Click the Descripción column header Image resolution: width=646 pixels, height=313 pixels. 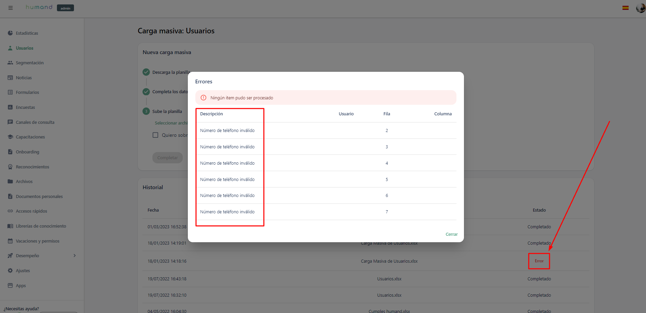point(211,114)
